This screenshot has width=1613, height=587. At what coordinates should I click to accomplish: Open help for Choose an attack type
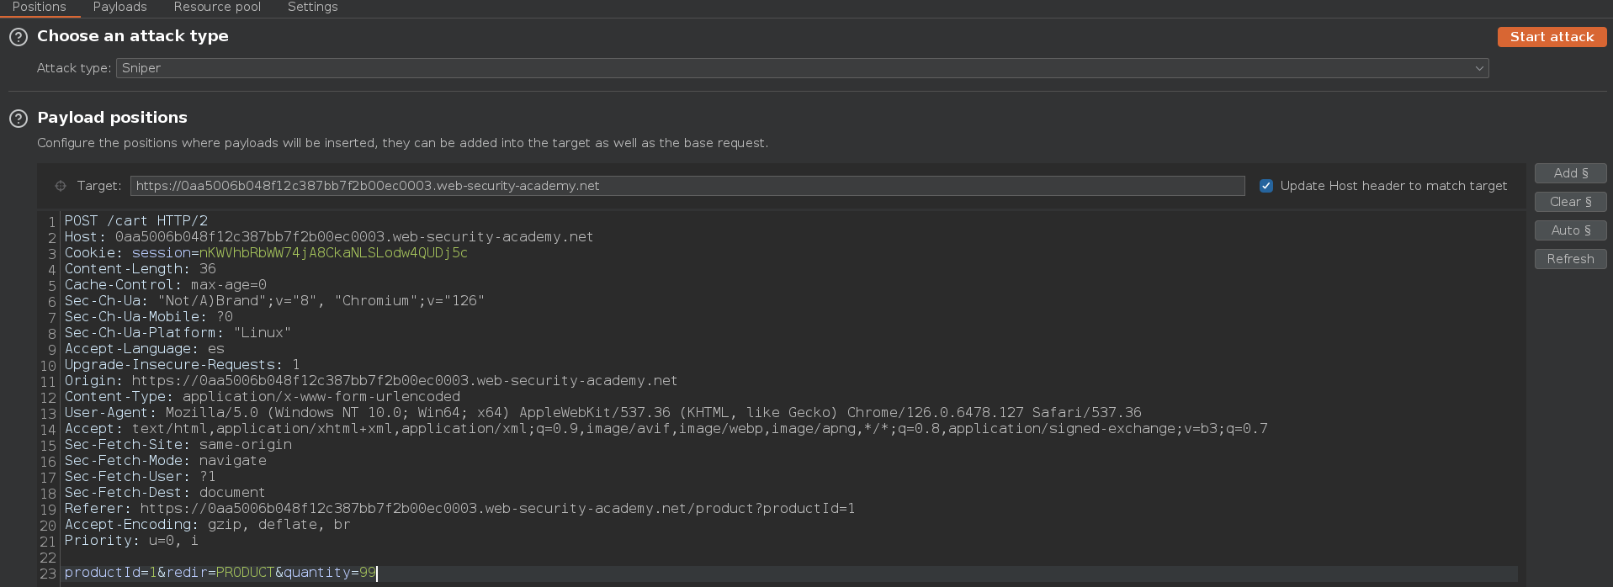point(19,37)
